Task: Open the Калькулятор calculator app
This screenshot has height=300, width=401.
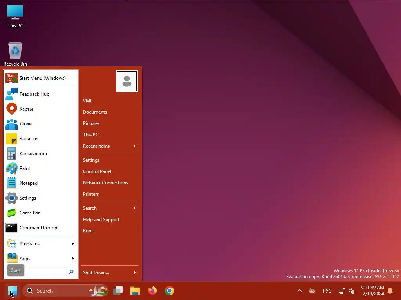Action: (40, 153)
